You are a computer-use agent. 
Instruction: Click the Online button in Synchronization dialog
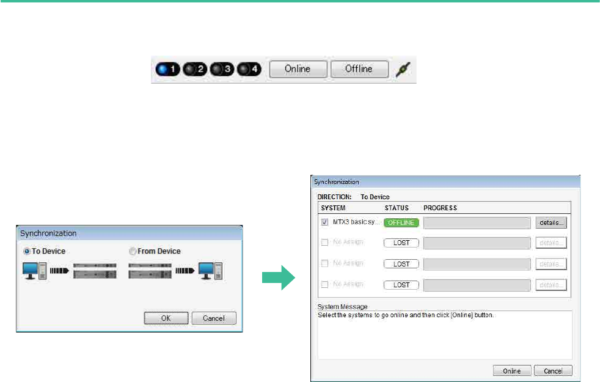pyautogui.click(x=512, y=371)
